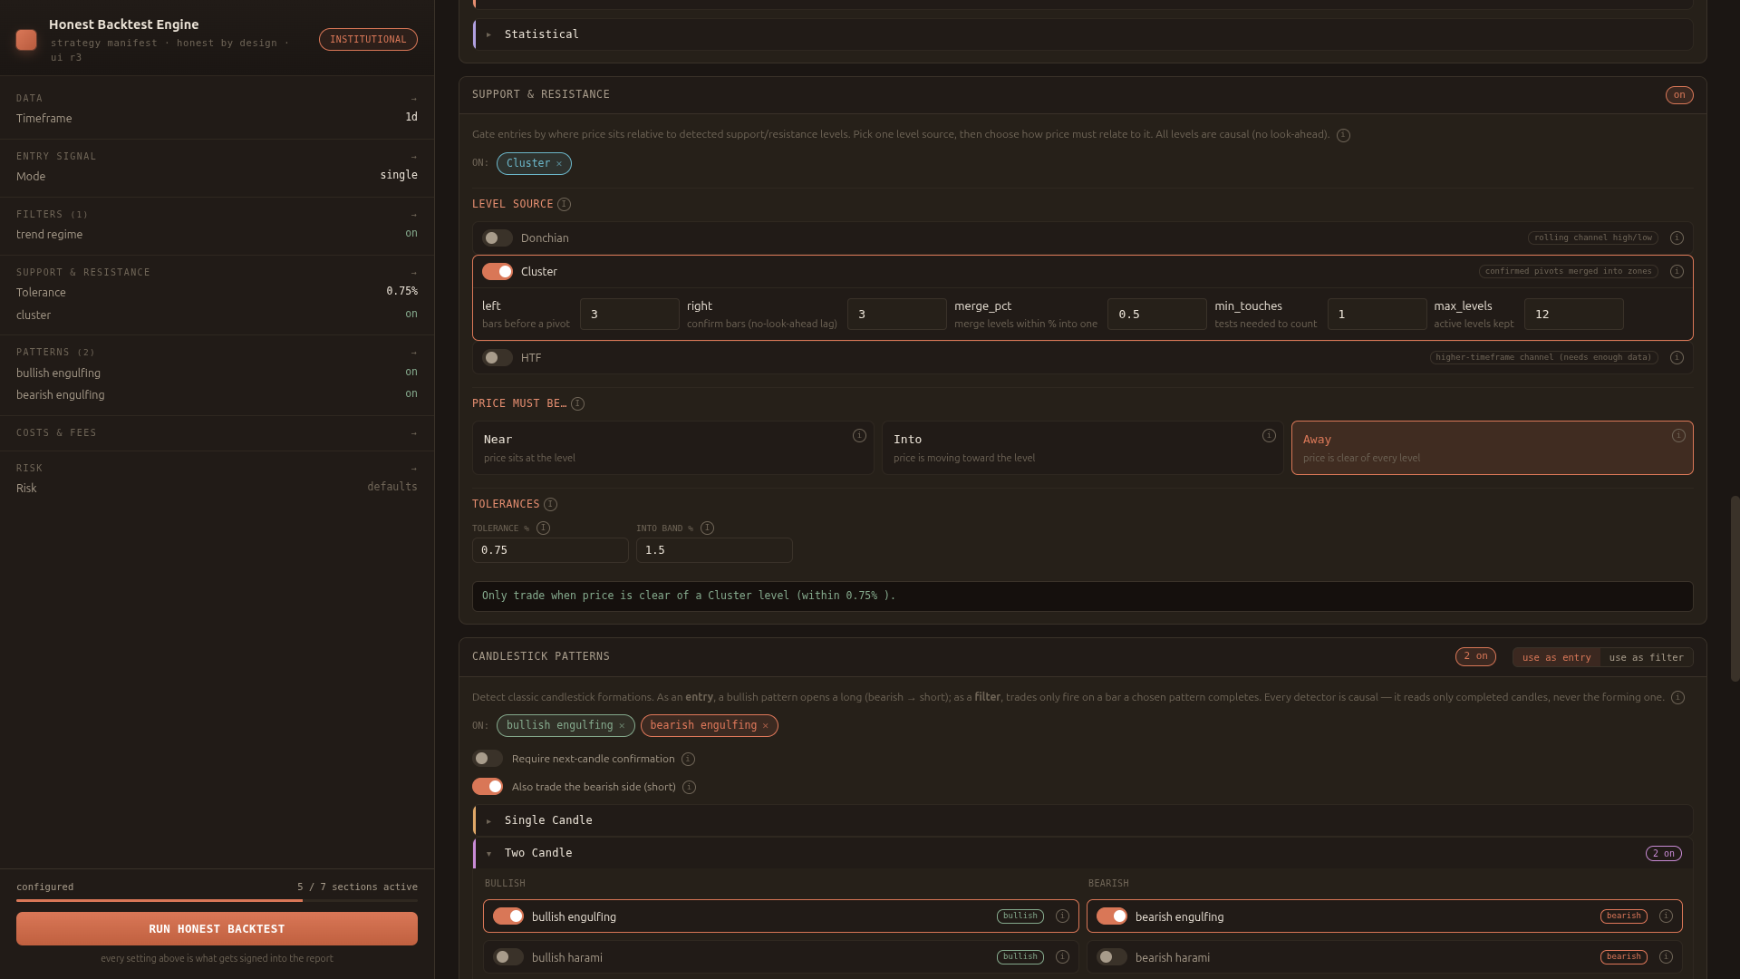Go to Patterns section arrow

(413, 353)
